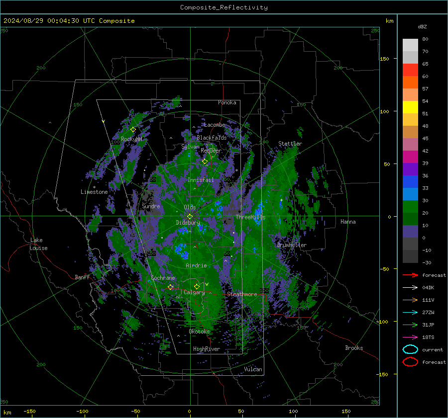Click the Okotoks label

click(x=199, y=332)
